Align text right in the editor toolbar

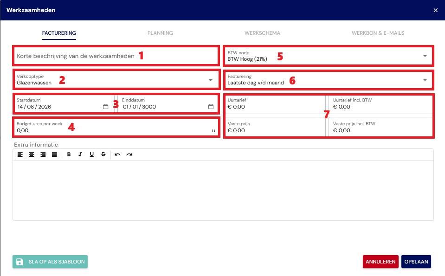[43, 154]
